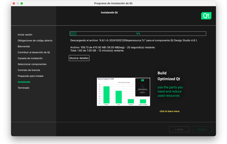
Task: Click the Memory Footprint chart thumbnail
Action: pyautogui.click(x=123, y=92)
